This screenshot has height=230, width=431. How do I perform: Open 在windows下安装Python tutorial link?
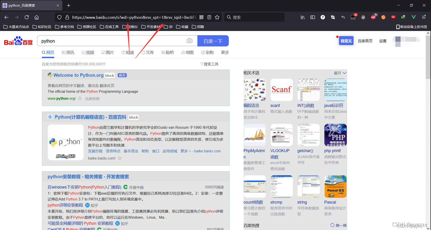pos(85,187)
